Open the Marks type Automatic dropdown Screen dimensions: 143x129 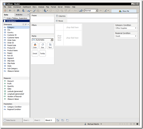click(43, 40)
